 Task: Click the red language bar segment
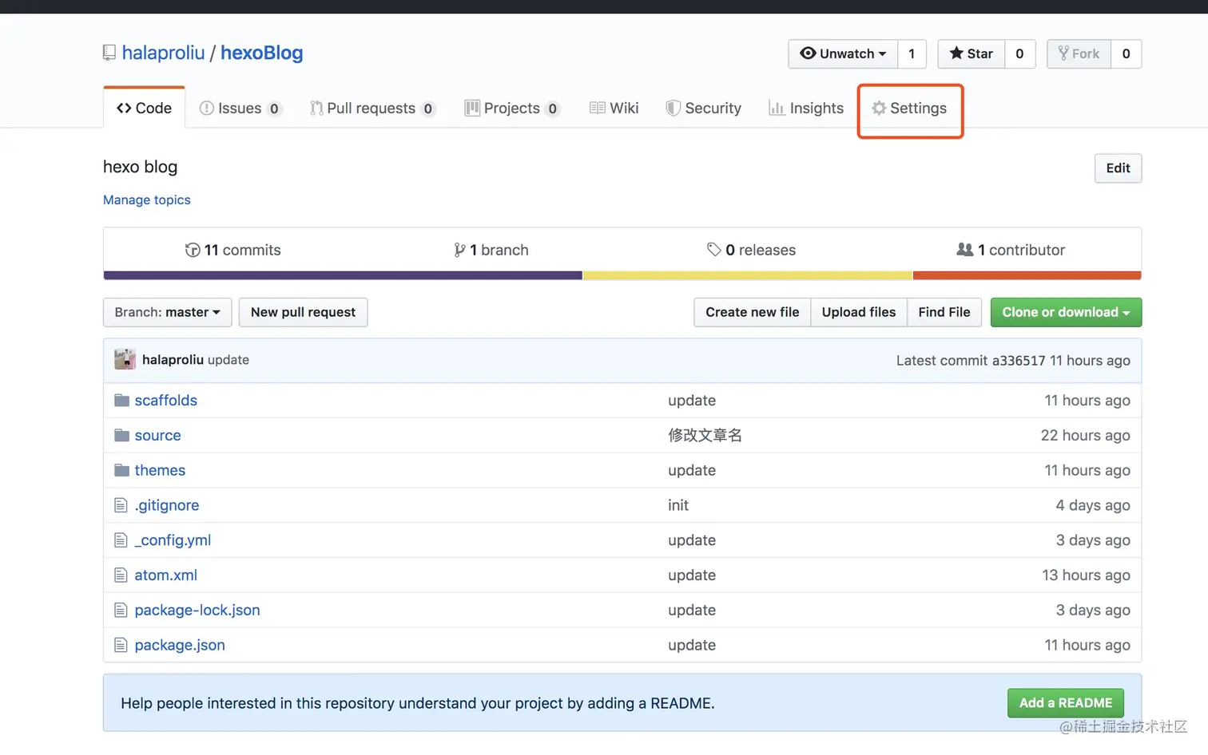1027,275
